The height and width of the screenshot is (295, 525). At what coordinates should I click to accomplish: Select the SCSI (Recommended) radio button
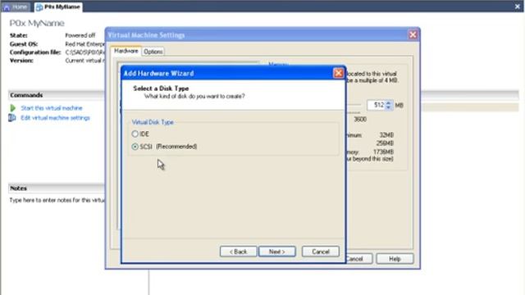pos(135,147)
